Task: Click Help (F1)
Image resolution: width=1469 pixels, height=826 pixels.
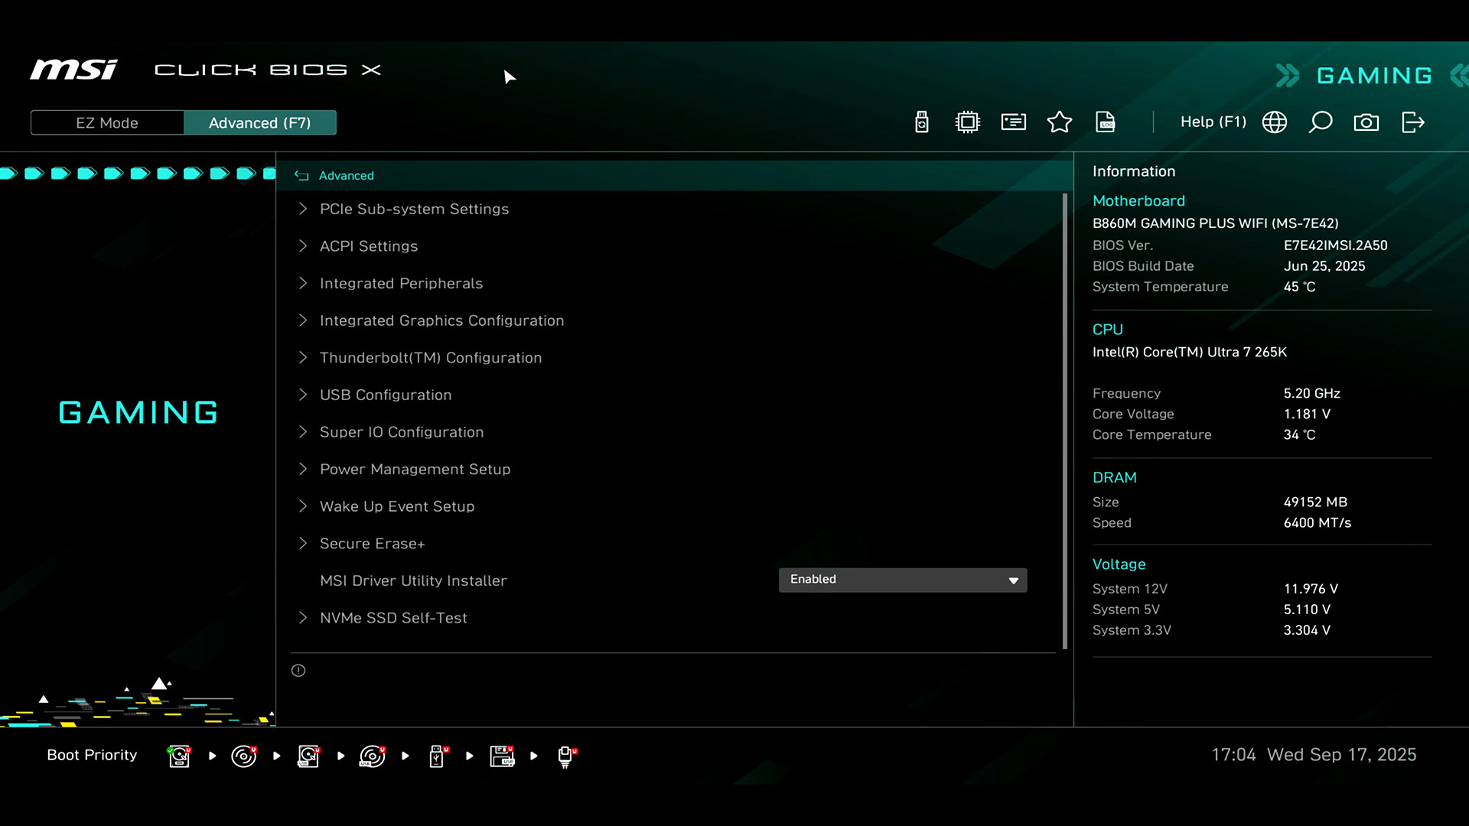Action: 1213,122
